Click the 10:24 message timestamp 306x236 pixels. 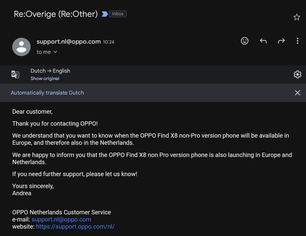point(109,42)
